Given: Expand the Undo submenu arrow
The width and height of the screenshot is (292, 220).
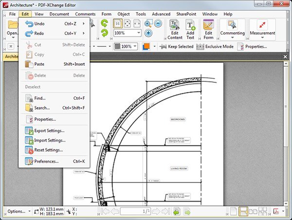Looking at the screenshot, I should tap(84, 24).
